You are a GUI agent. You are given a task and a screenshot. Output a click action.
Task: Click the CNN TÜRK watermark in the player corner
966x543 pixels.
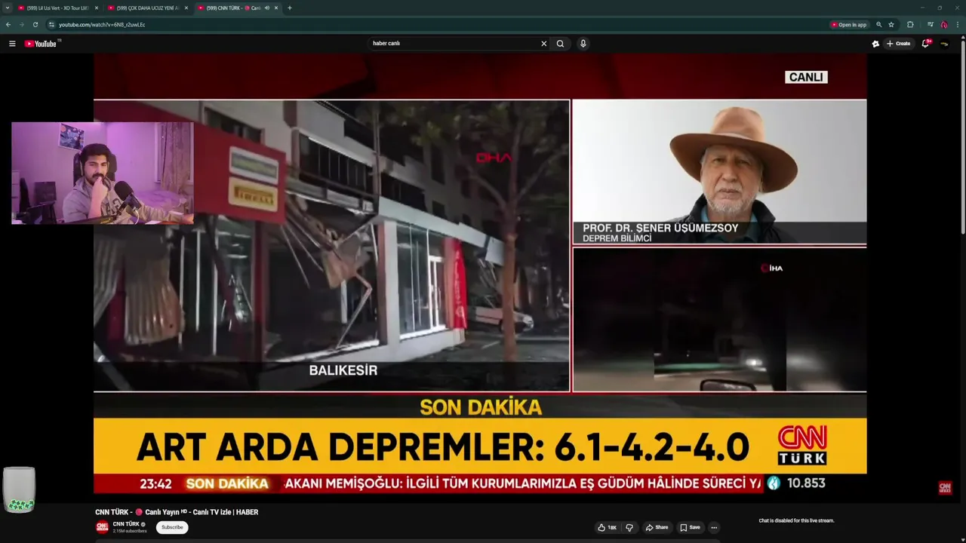(x=945, y=488)
